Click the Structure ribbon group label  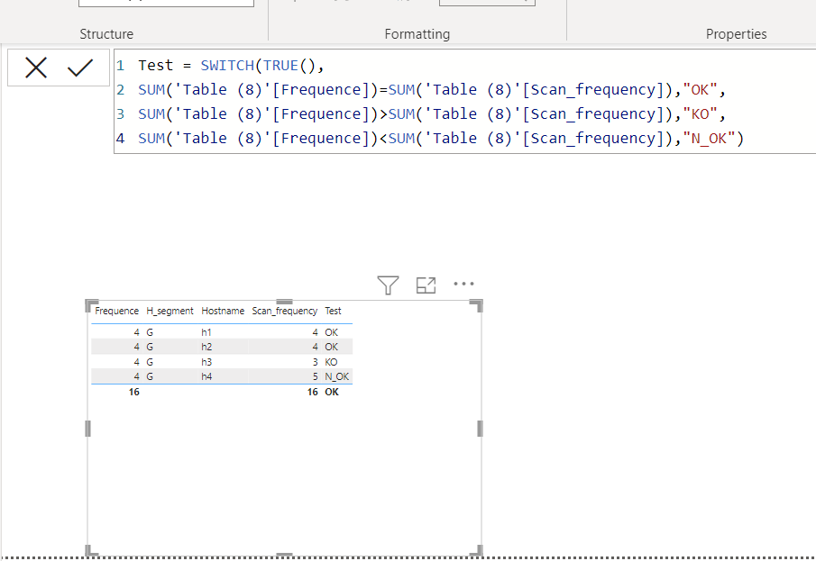point(106,34)
